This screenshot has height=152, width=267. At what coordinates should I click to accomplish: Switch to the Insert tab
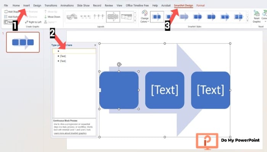(27, 5)
